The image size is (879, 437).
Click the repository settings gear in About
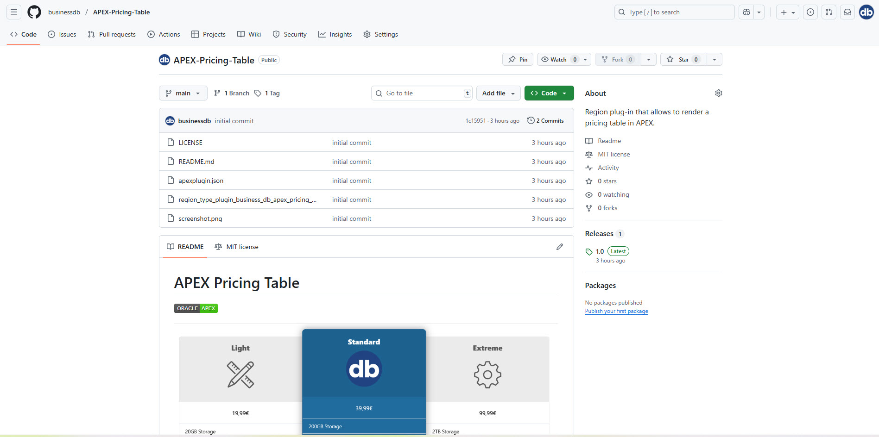[718, 93]
